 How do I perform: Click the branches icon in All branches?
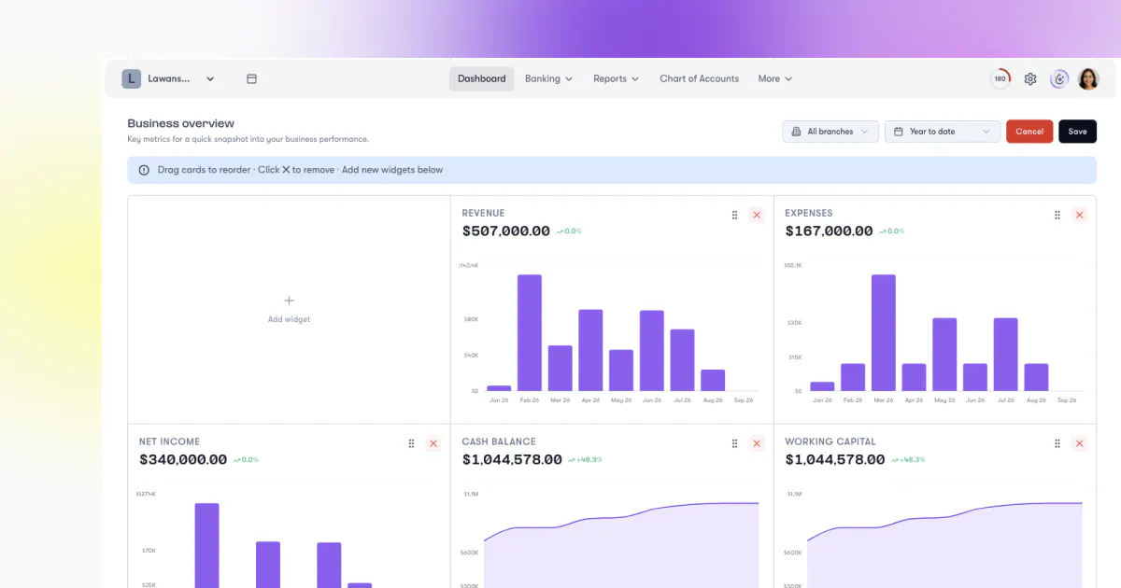tap(796, 132)
